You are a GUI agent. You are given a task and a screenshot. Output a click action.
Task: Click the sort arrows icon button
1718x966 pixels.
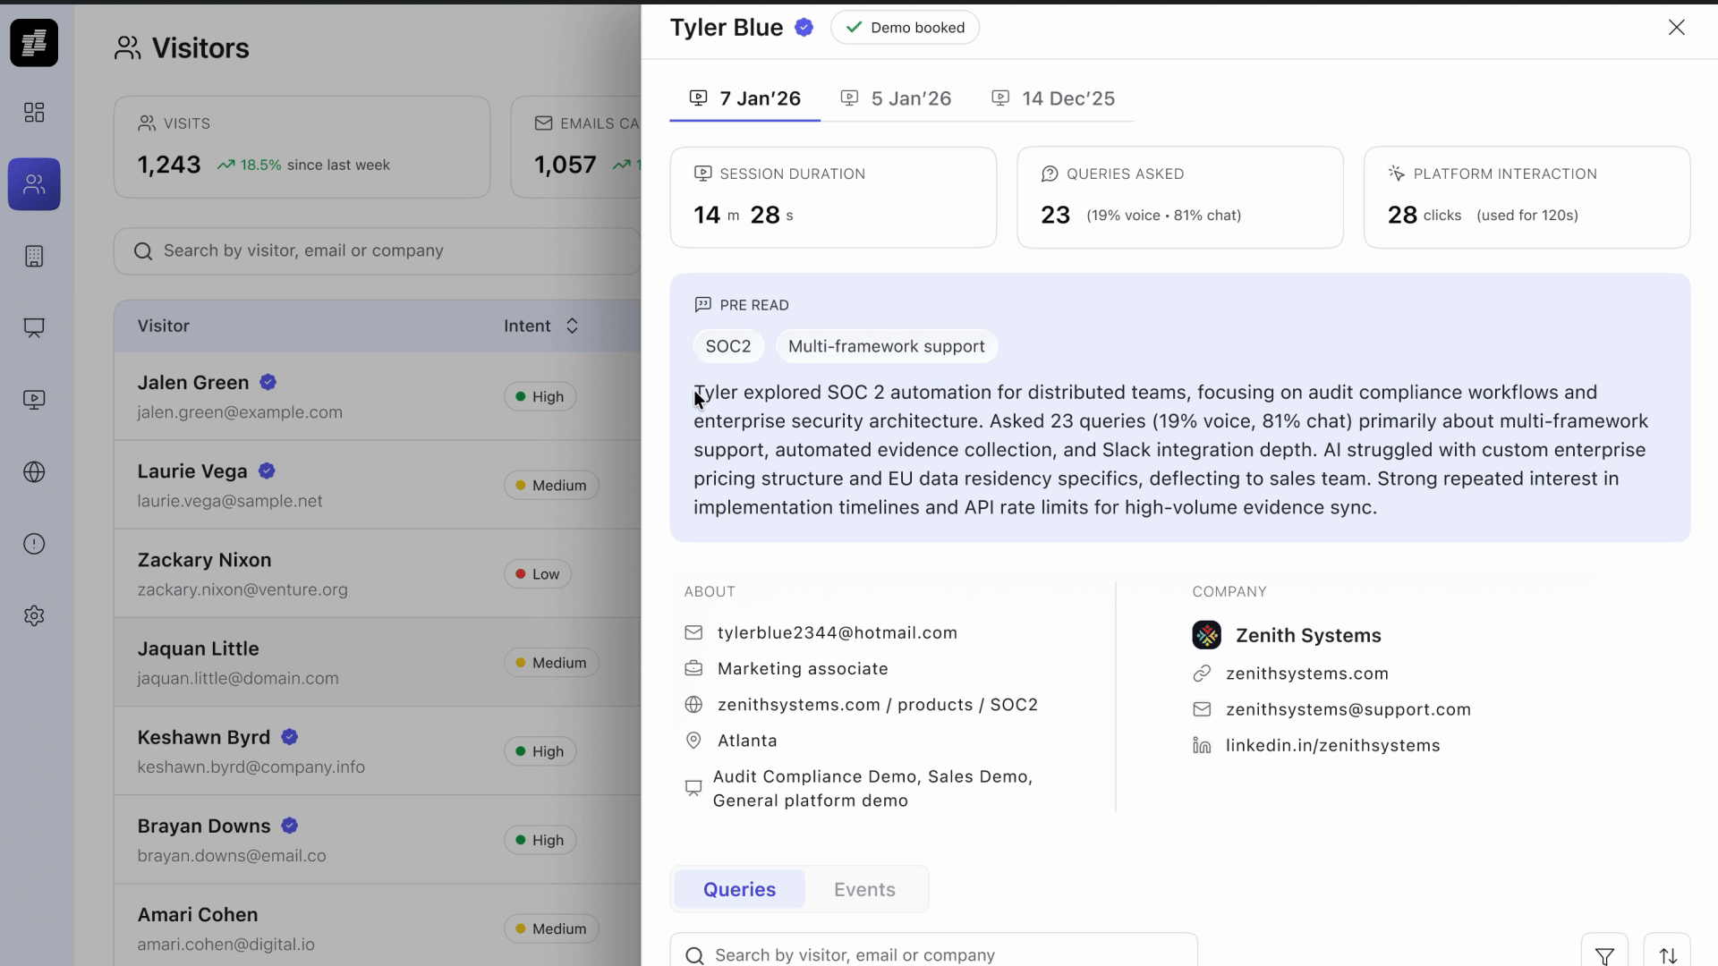click(1667, 955)
